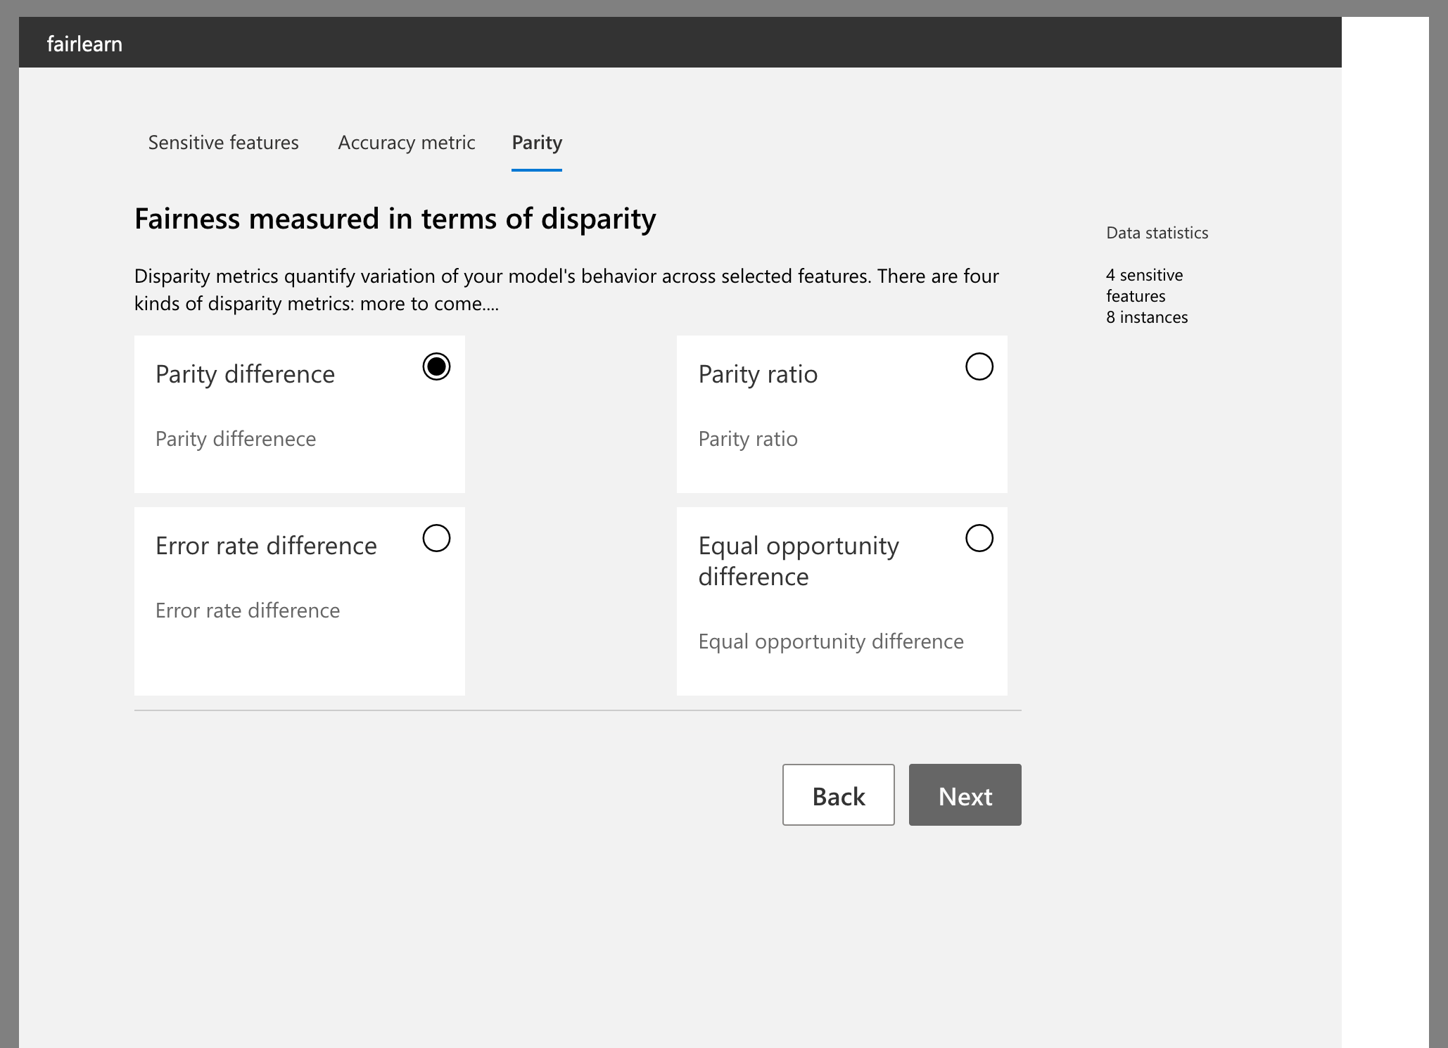Click the active Parity tab
Screen dimensions: 1448x1048
pos(536,142)
